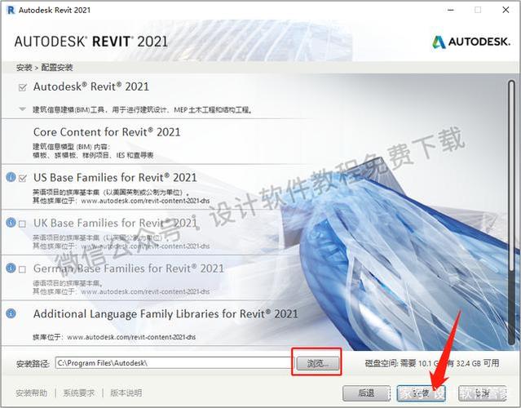Click the Additional Language Libraries URL text

click(x=131, y=337)
